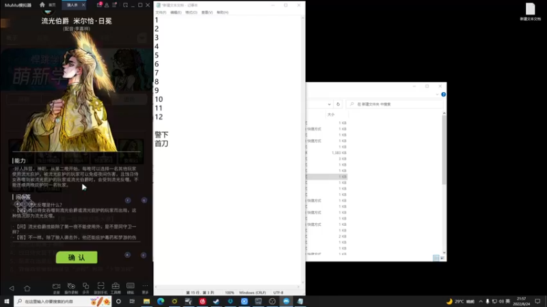Click Notepad horizontal scrollbar
547x307 pixels.
[227, 287]
